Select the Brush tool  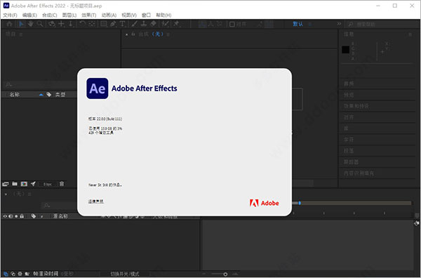point(134,24)
